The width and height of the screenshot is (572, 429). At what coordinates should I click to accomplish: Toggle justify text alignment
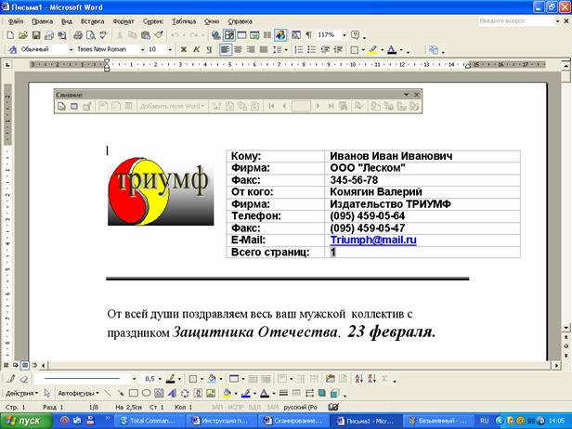(x=266, y=49)
